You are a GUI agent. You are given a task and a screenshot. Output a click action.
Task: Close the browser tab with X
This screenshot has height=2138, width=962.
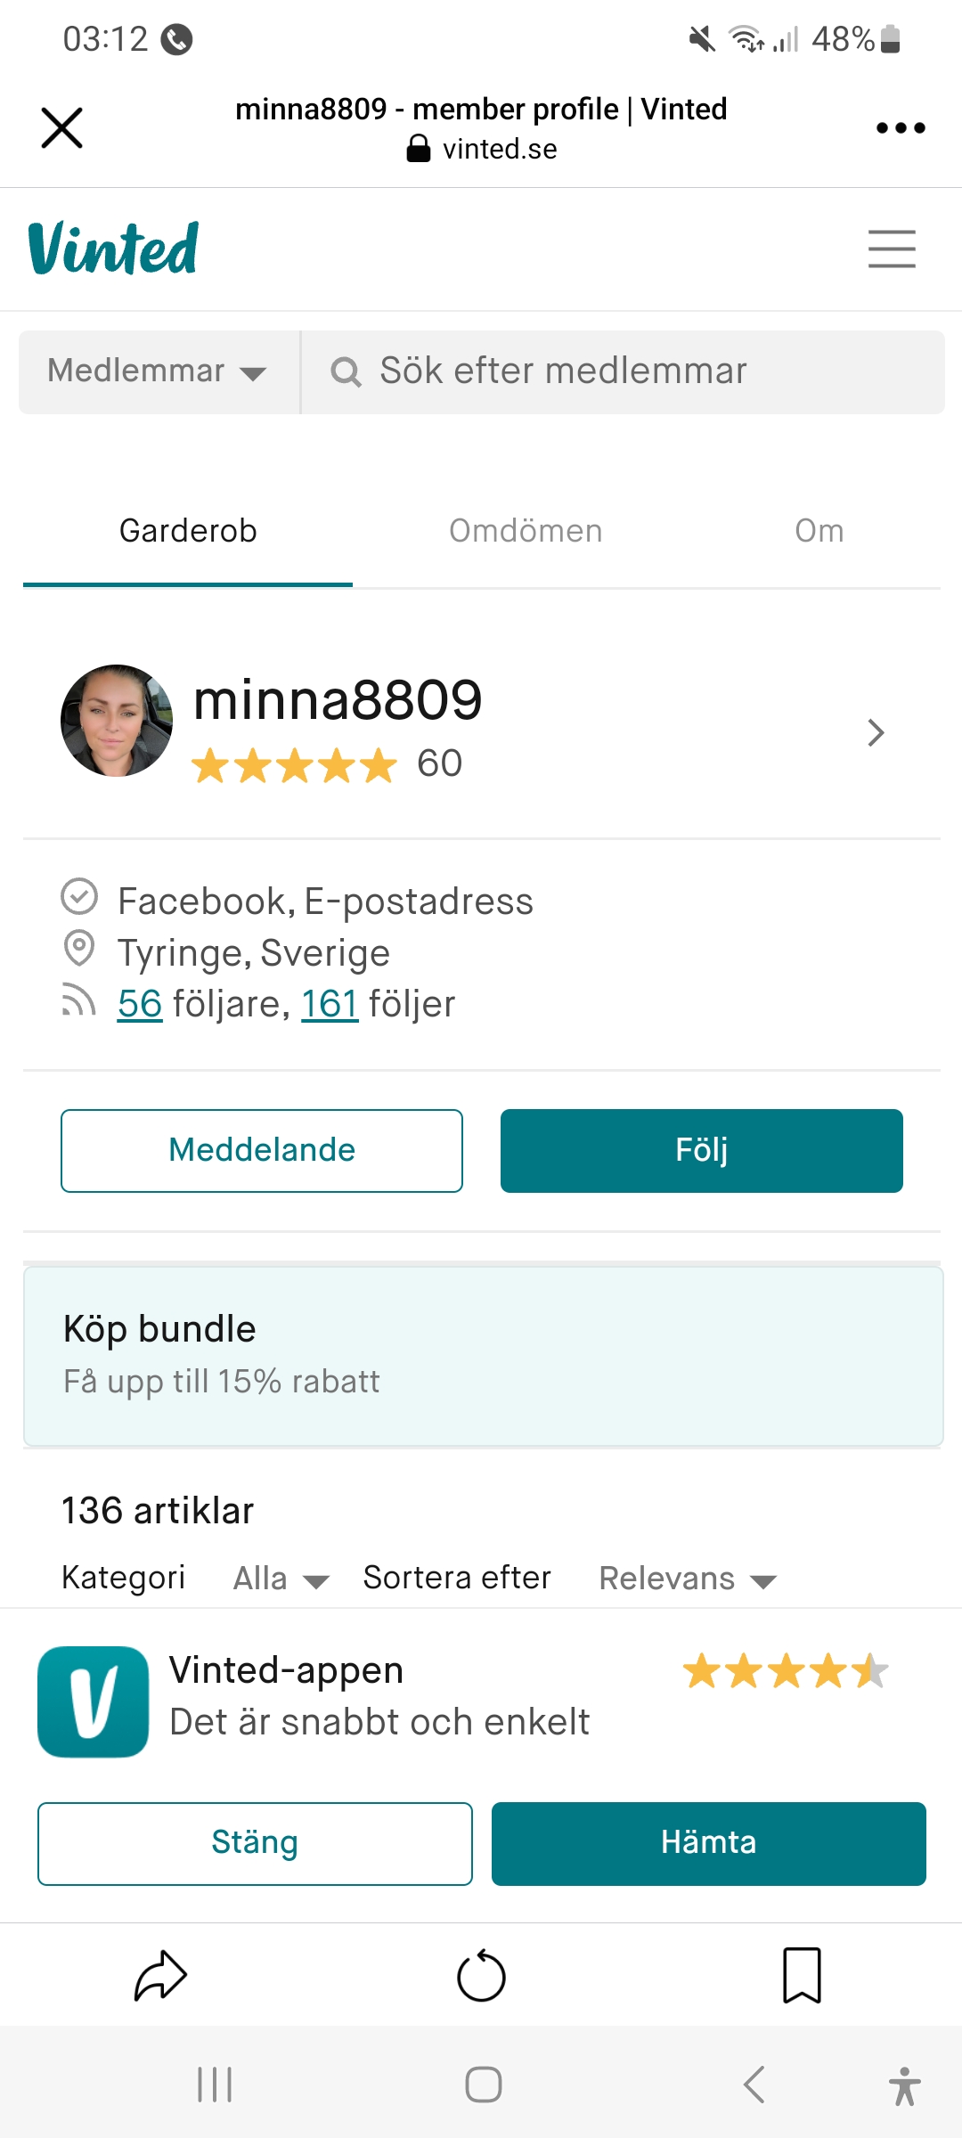pos(62,128)
